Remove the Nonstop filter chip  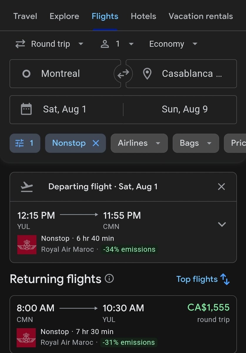[96, 143]
